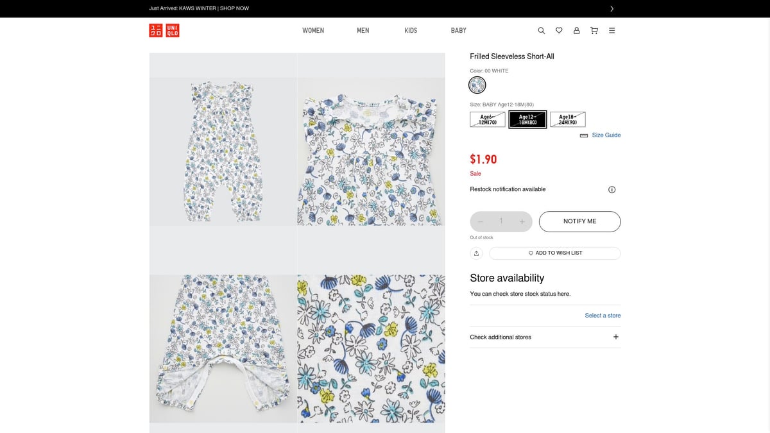Screen dimensions: 770x433
Task: Open the account profile icon
Action: click(x=576, y=30)
